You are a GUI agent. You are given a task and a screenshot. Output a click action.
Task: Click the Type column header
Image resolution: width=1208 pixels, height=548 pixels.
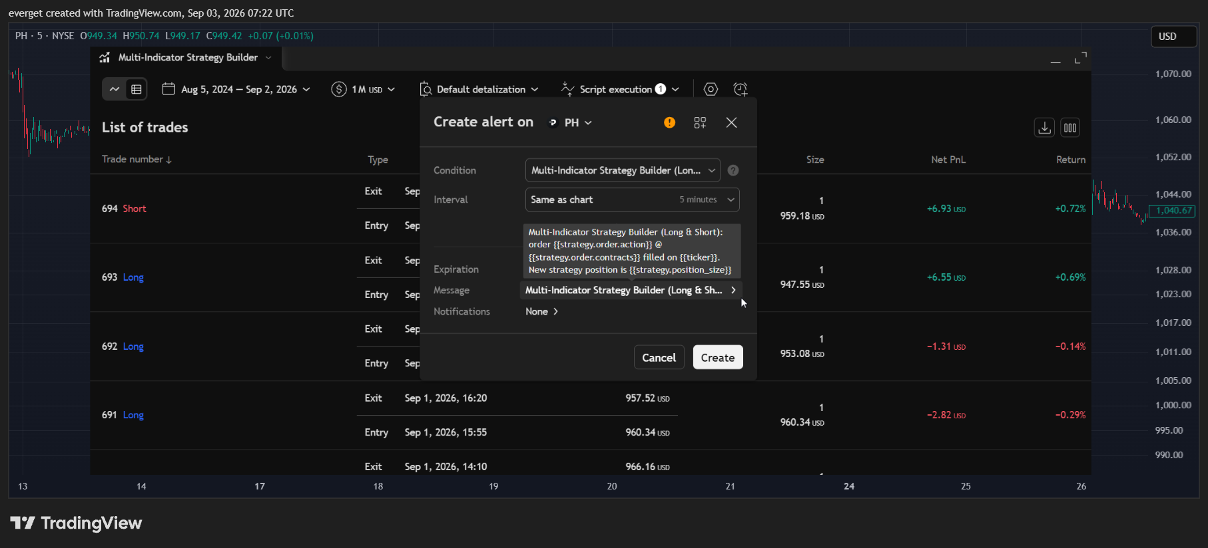point(378,160)
